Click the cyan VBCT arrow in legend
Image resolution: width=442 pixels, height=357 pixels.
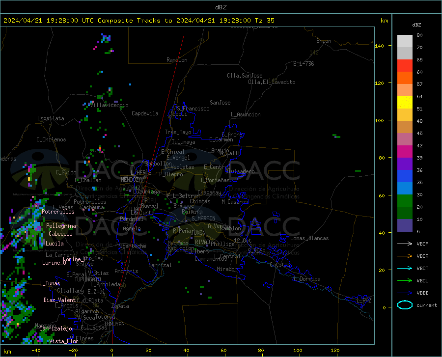pos(405,268)
